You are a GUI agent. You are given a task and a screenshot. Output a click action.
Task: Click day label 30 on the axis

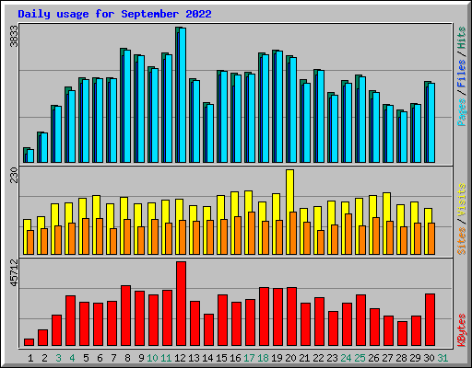429,358
